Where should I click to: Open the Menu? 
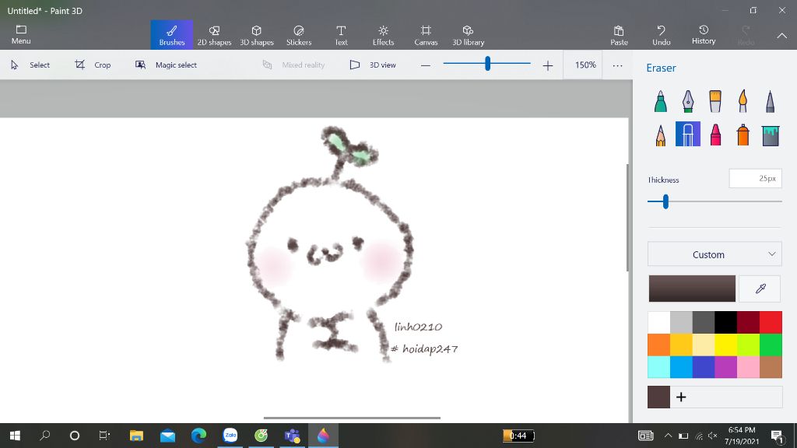[x=21, y=34]
